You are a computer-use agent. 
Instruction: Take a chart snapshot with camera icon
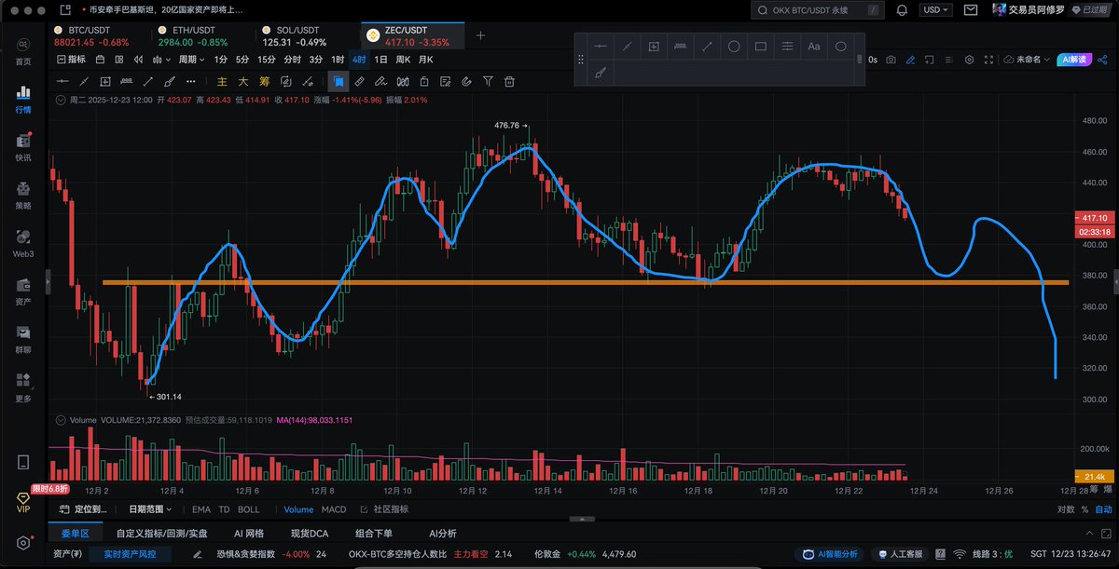pos(891,59)
